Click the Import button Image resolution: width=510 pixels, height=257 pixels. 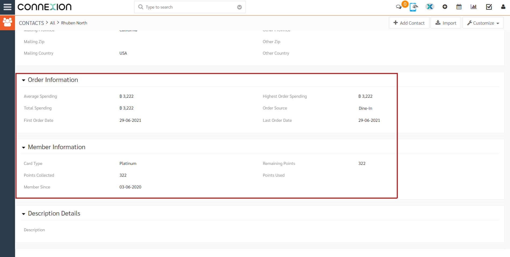click(446, 23)
